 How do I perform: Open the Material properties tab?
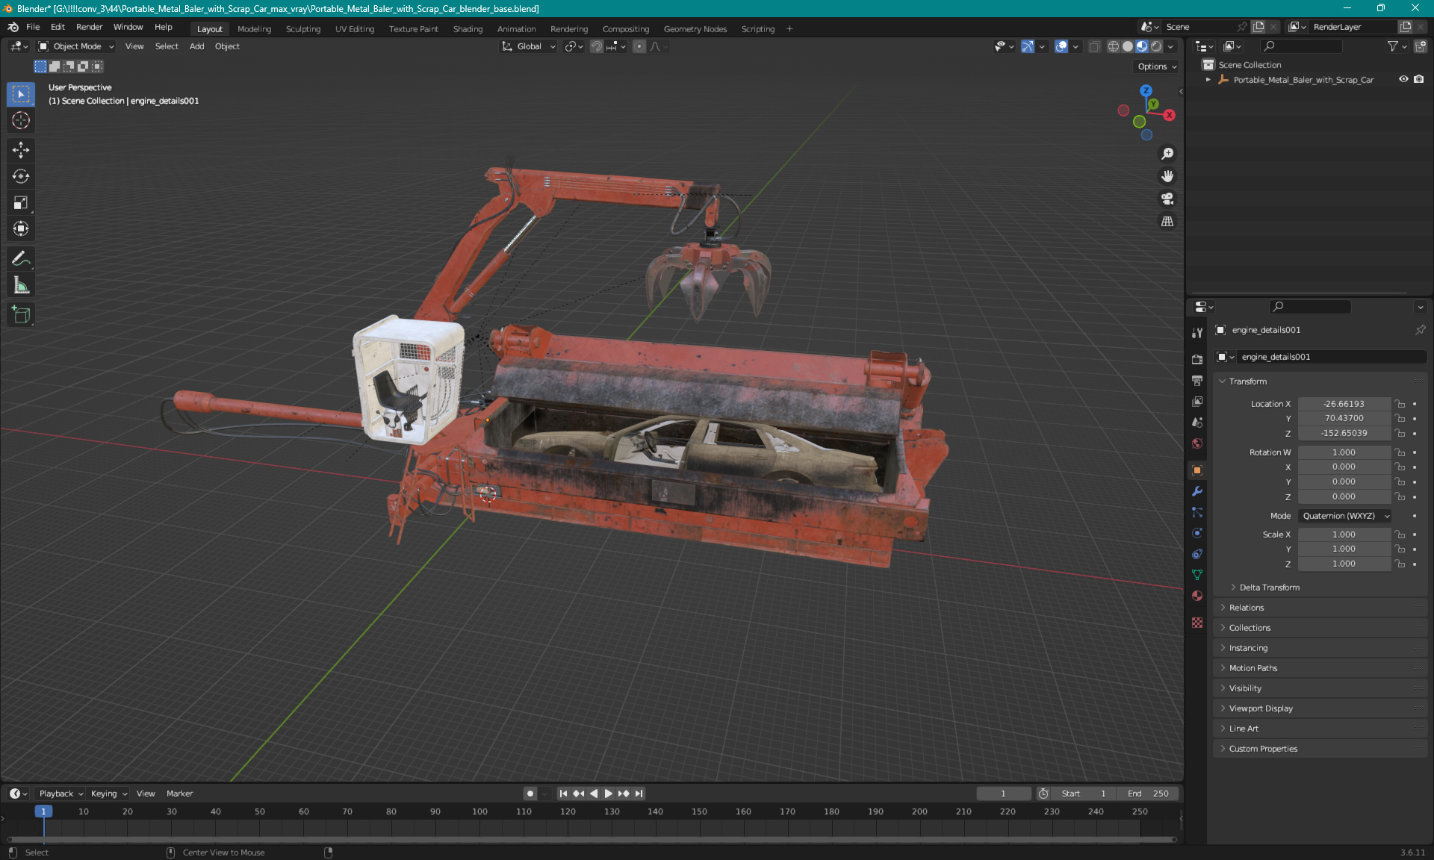(1197, 595)
